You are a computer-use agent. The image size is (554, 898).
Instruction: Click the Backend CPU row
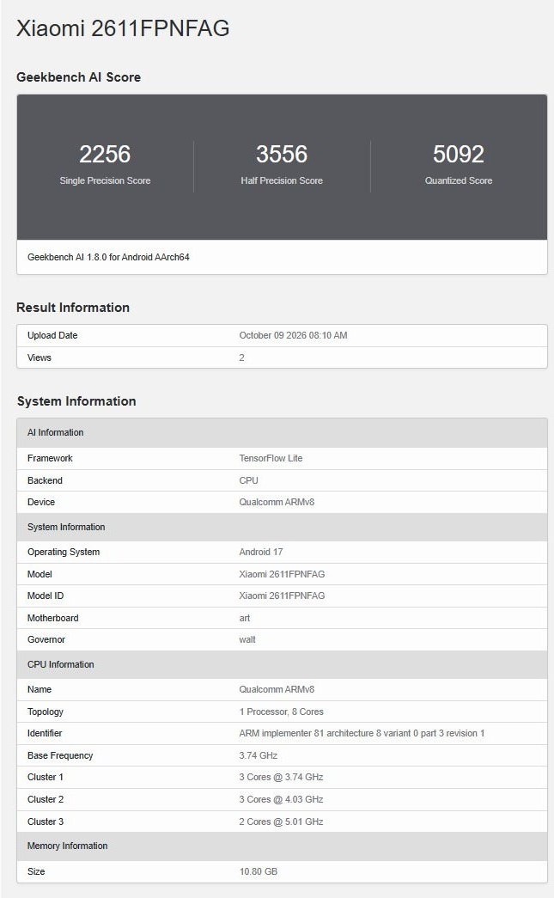click(282, 480)
